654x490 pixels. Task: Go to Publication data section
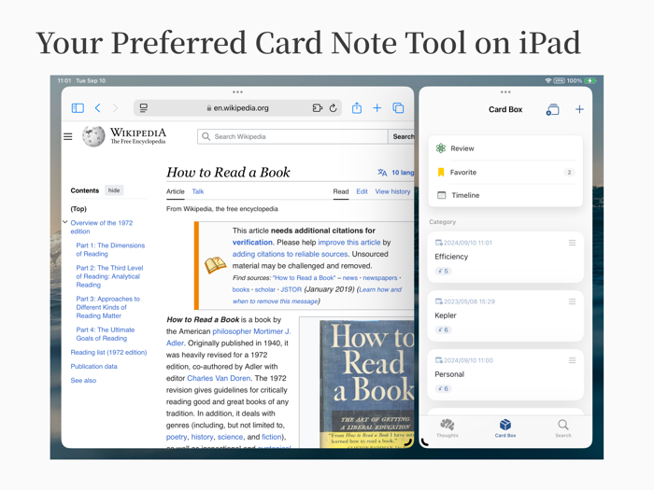(93, 366)
